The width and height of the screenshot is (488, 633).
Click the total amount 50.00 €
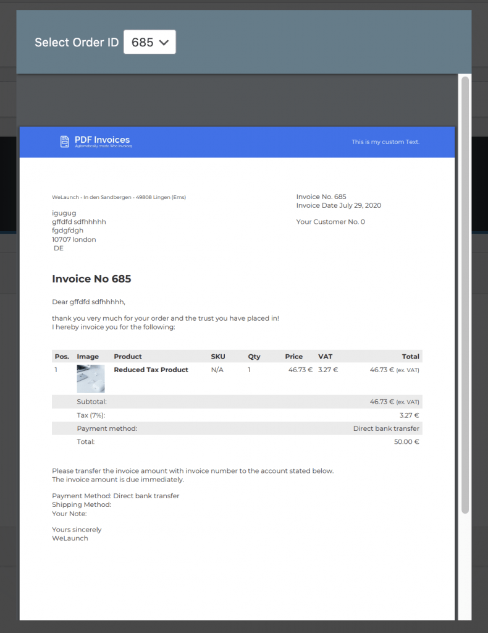[x=406, y=442]
